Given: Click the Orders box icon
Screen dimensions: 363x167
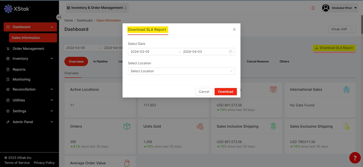Looking at the screenshot, I should [x=127, y=127].
